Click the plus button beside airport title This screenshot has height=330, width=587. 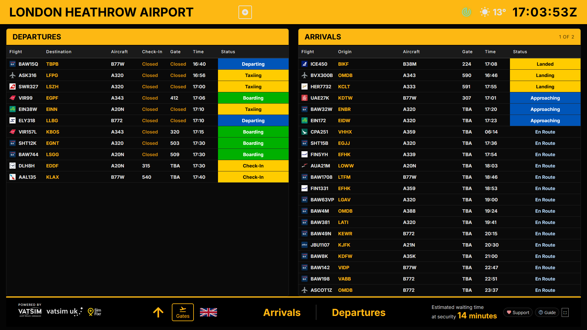tap(245, 12)
